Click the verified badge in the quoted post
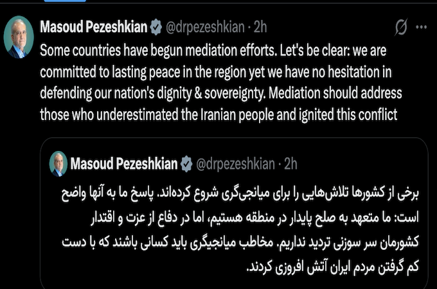The image size is (437, 289). pyautogui.click(x=186, y=163)
